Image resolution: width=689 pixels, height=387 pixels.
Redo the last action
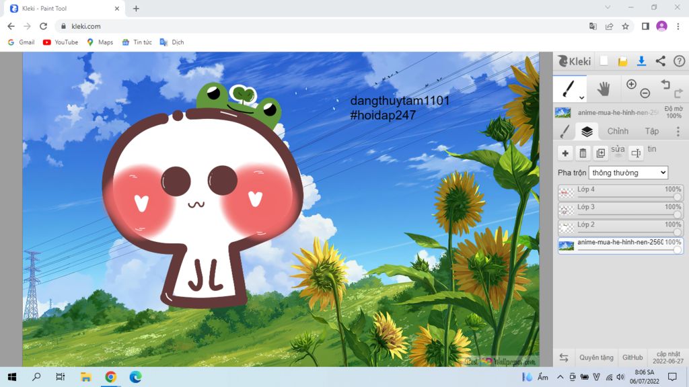tap(678, 93)
